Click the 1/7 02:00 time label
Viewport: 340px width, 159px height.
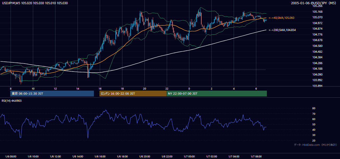point(212,156)
